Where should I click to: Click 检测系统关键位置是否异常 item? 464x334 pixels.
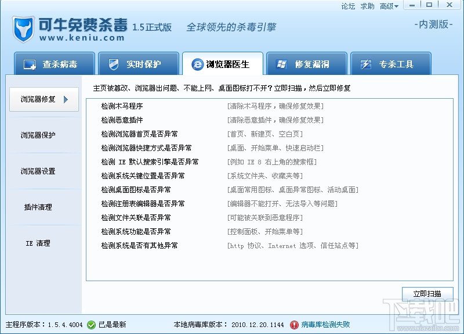pyautogui.click(x=143, y=176)
